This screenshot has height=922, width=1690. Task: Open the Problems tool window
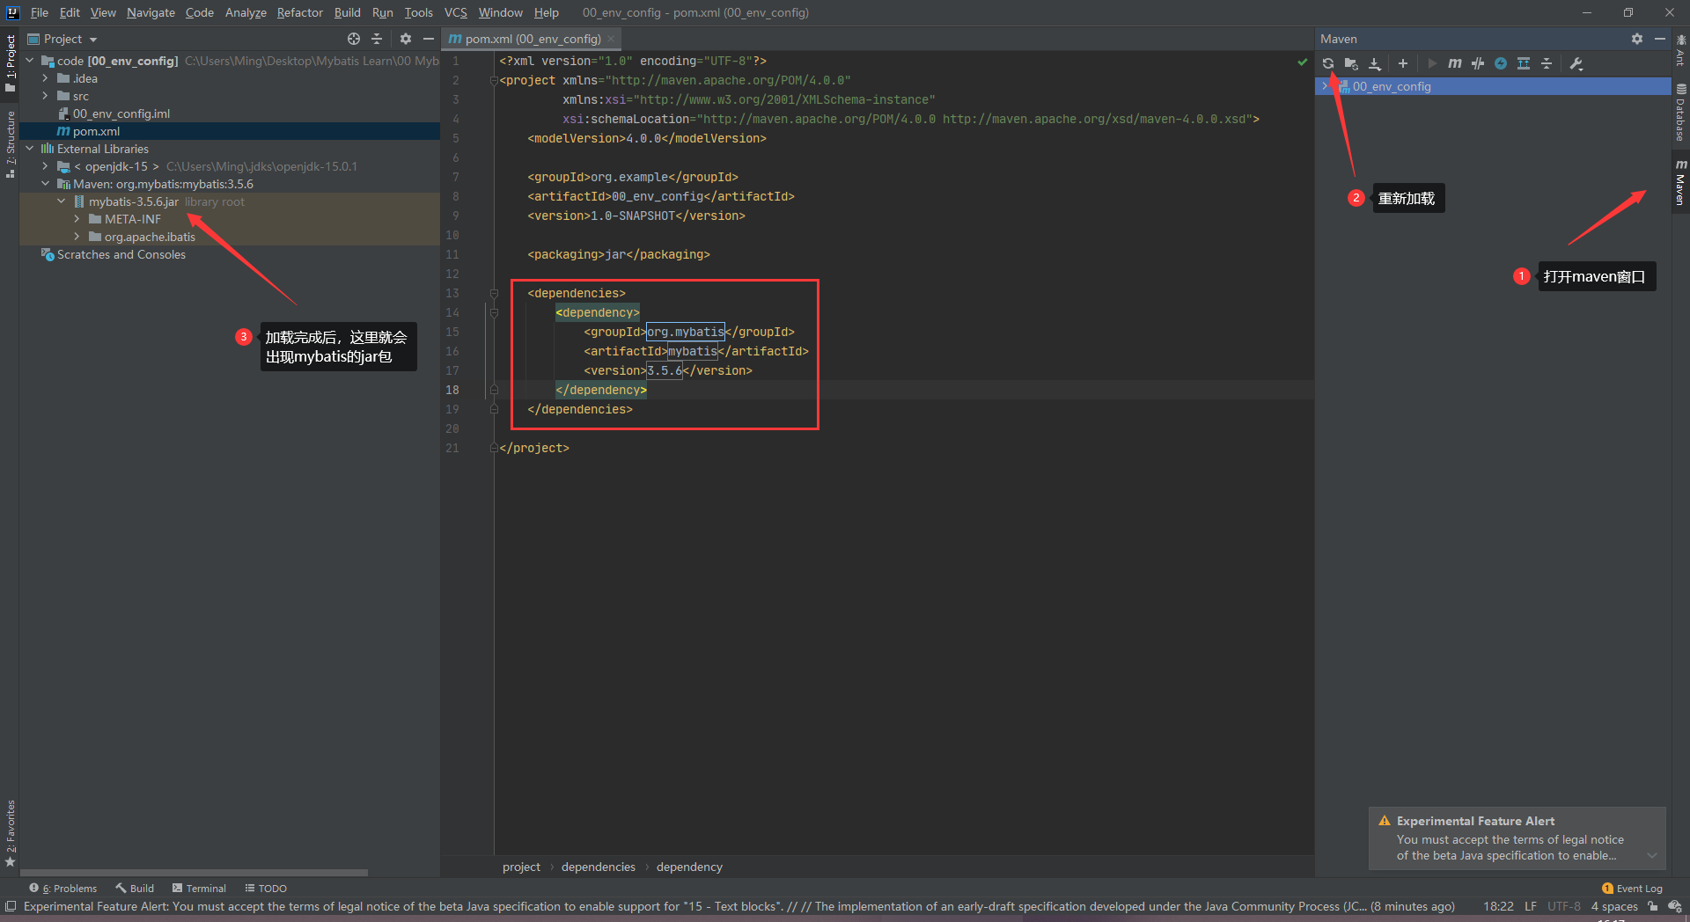(x=63, y=889)
